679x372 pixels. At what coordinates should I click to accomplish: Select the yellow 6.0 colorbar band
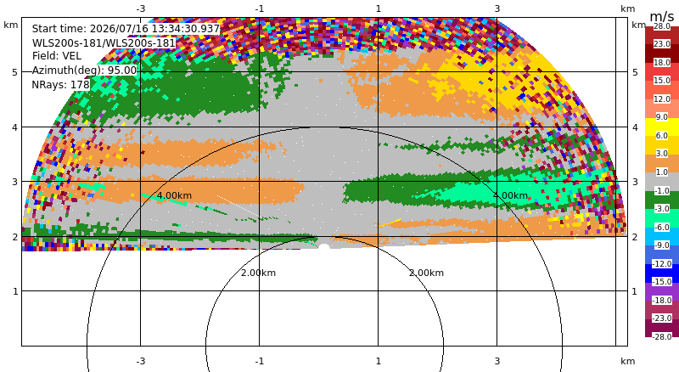[662, 127]
